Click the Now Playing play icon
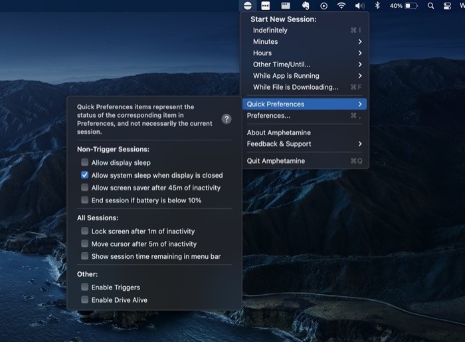 [x=324, y=5]
